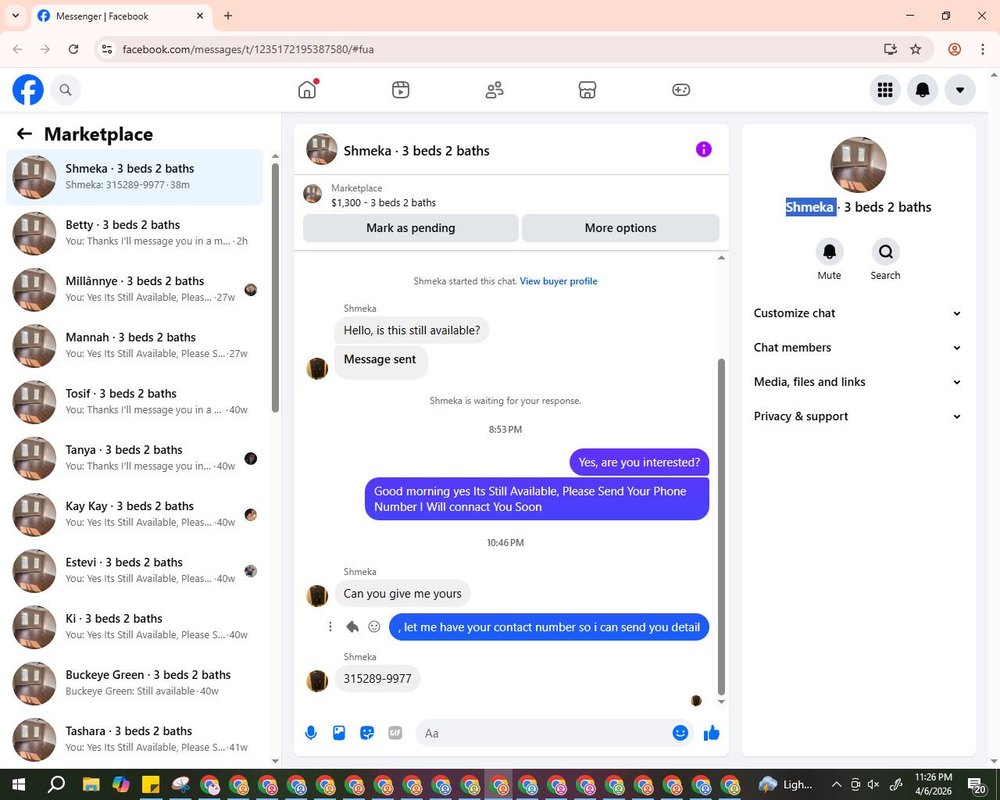
Task: Open the Account dropdown arrow
Action: pos(960,90)
